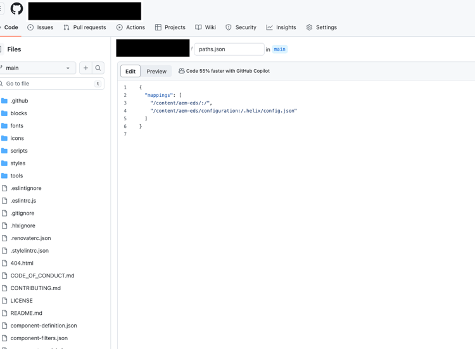Open the Projects tab

[x=170, y=27]
